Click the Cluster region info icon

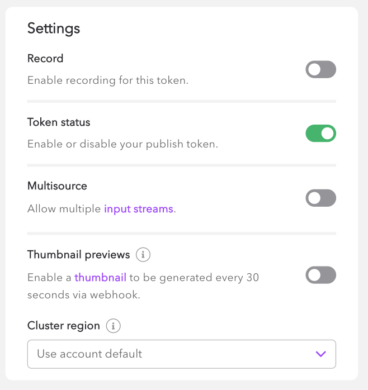click(x=114, y=326)
